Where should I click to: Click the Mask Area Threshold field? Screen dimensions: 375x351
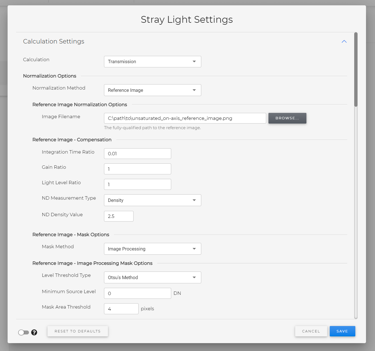point(121,309)
